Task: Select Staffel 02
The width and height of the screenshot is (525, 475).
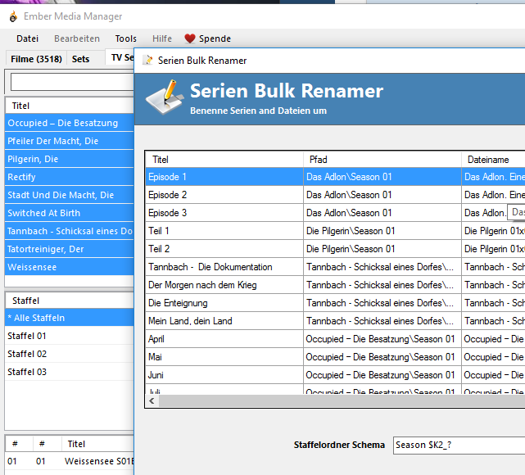Action: [x=69, y=354]
